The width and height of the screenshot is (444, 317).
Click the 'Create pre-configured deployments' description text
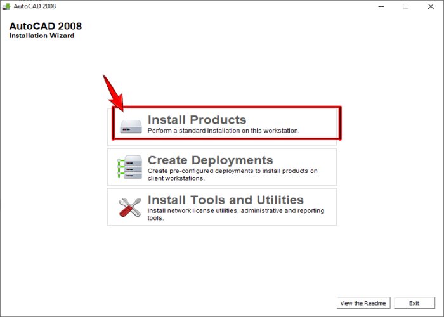tap(232, 174)
